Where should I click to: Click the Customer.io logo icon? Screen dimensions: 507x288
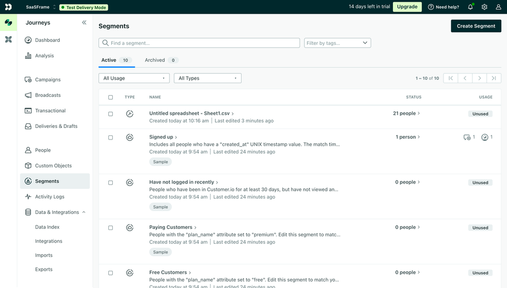(9, 7)
